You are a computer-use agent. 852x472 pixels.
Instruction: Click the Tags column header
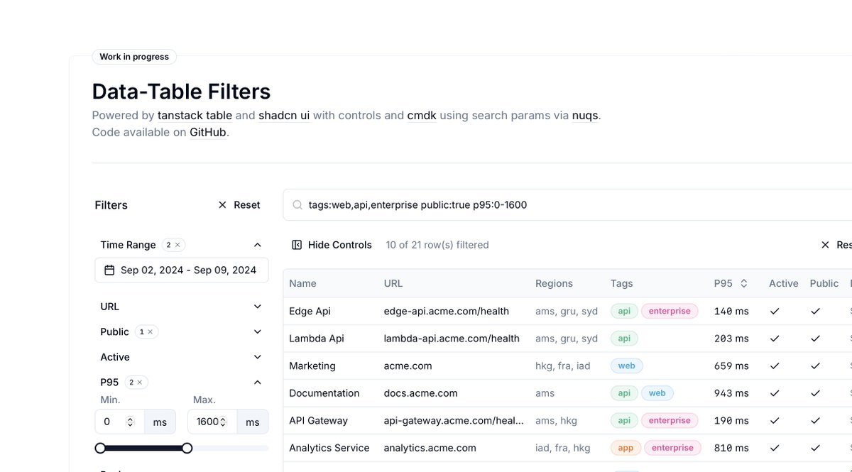[621, 283]
